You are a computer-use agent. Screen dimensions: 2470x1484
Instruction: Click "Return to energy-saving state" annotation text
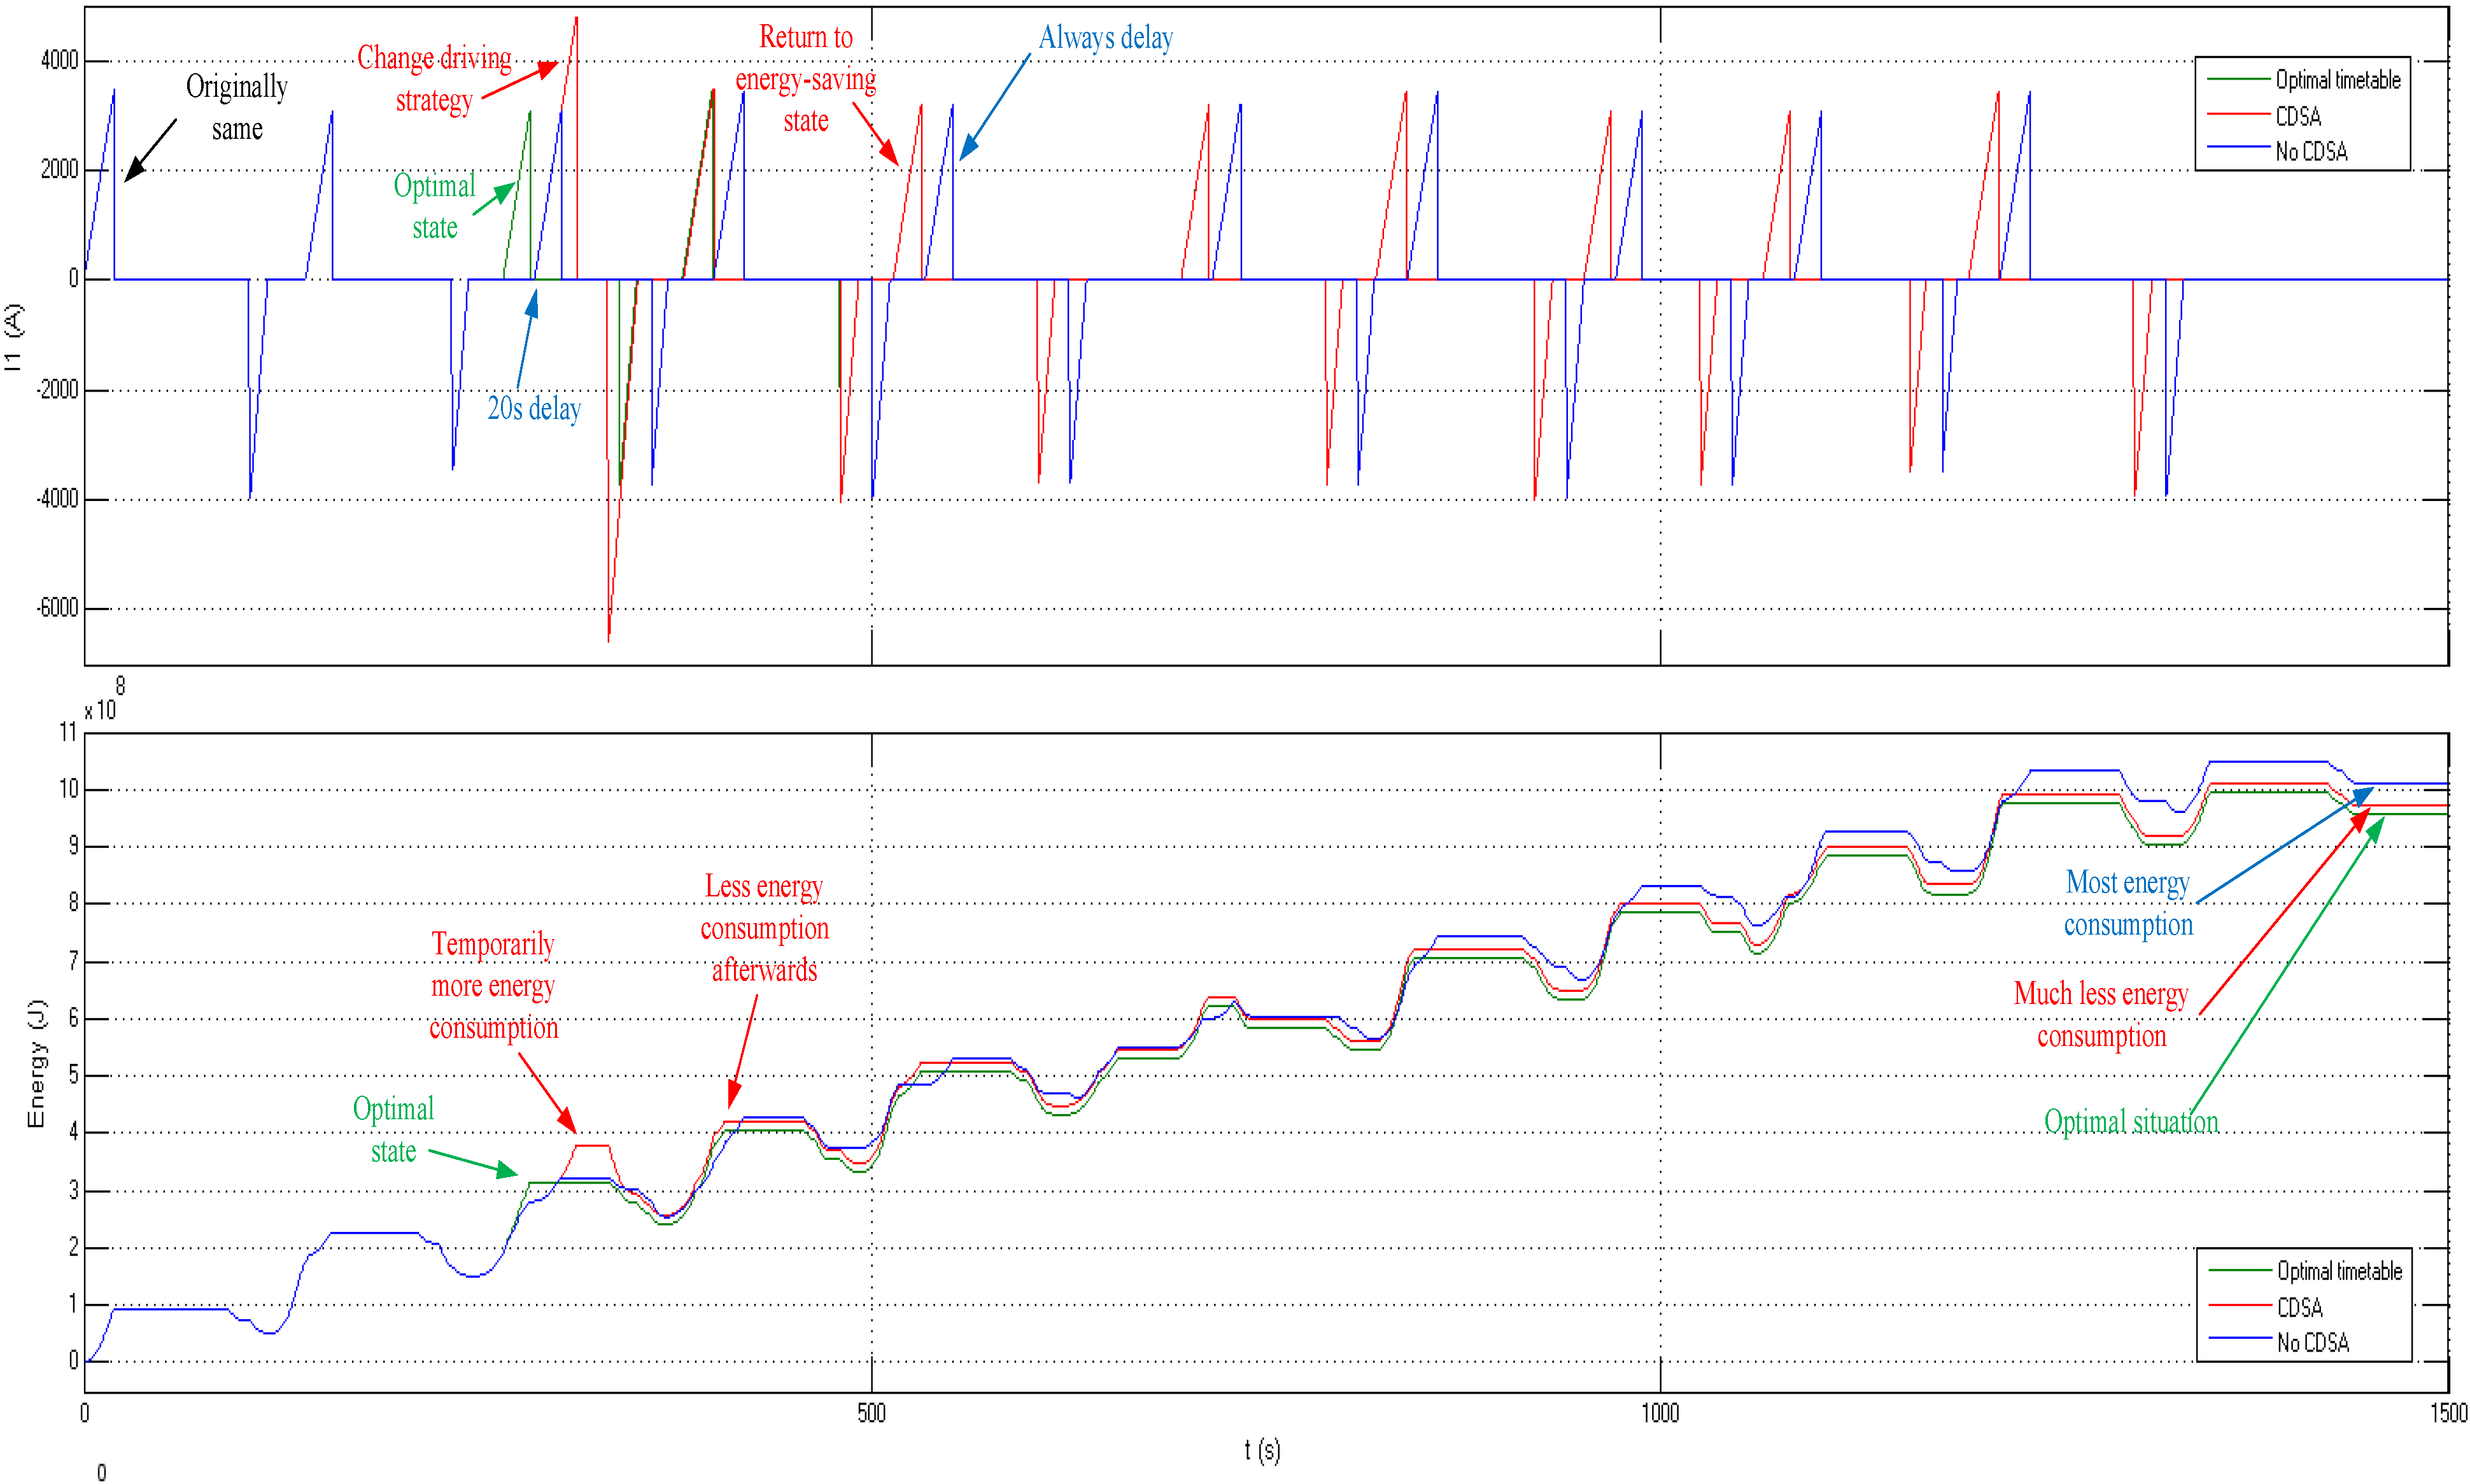point(805,79)
